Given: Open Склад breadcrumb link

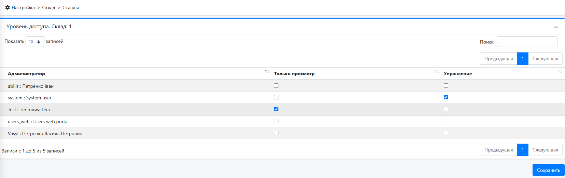Looking at the screenshot, I should [49, 7].
